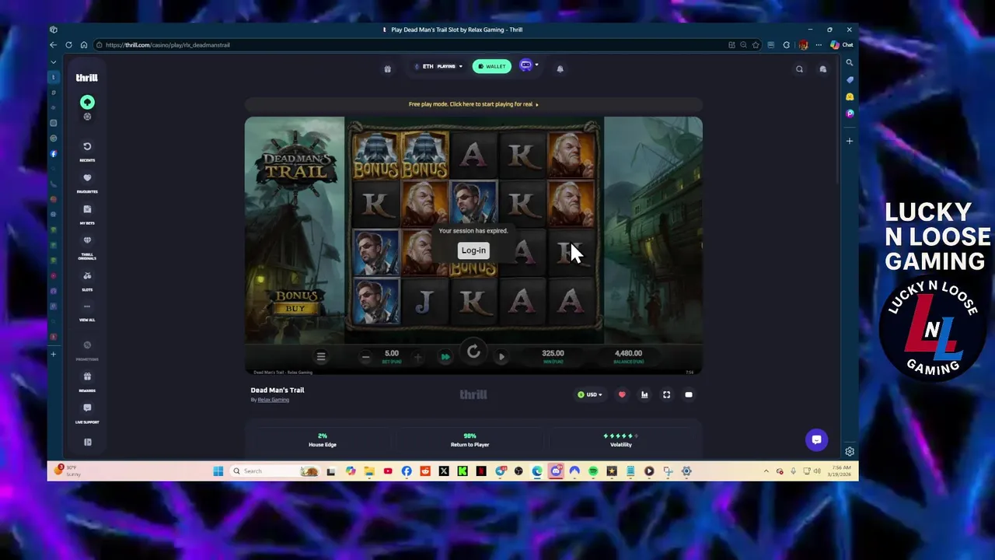
Task: Open Thrill Originals in the sidebar
Action: coord(87,246)
